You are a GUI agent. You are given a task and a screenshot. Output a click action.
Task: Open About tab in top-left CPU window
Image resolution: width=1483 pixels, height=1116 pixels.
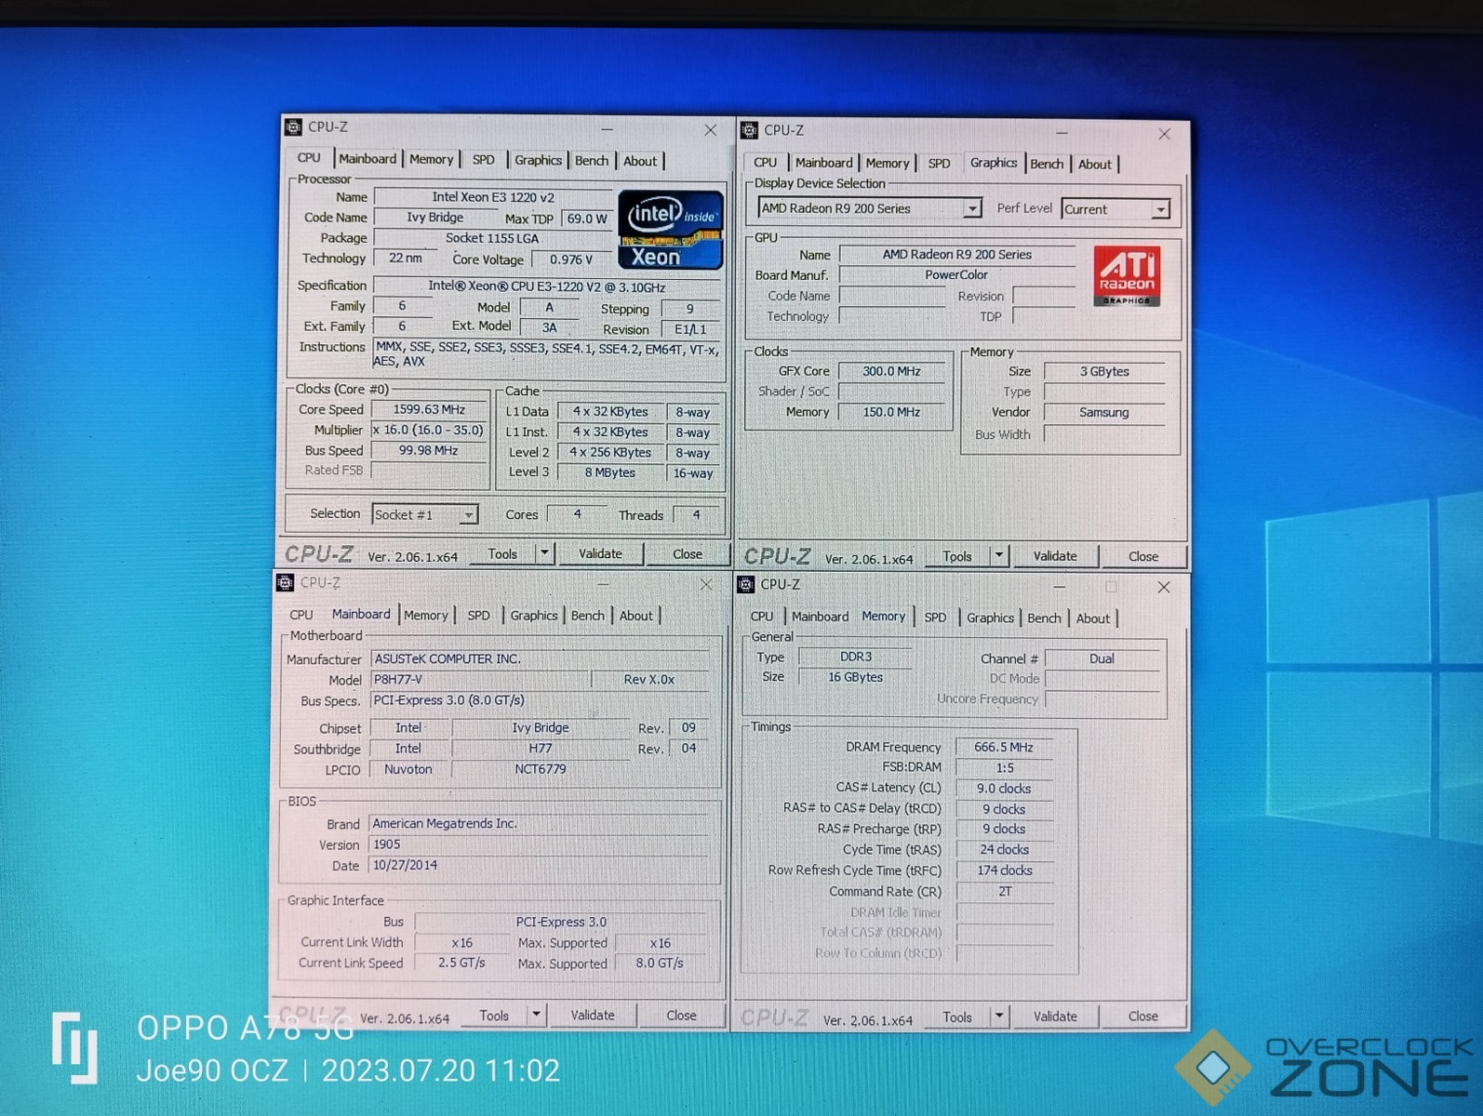pyautogui.click(x=640, y=161)
